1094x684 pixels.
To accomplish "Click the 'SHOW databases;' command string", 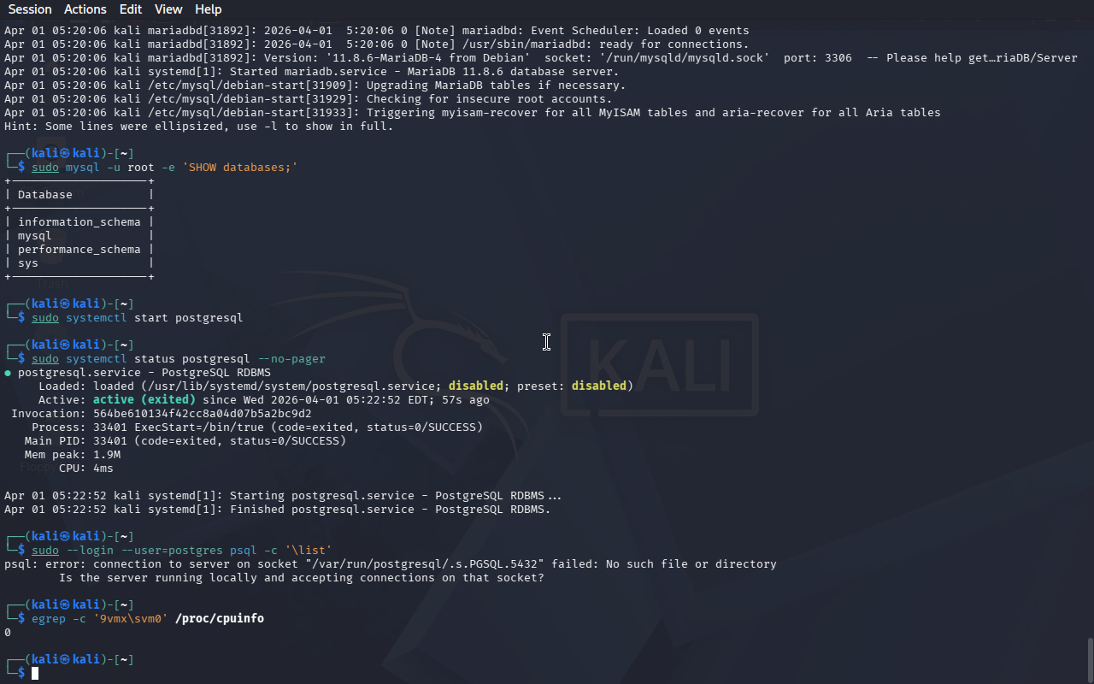I will click(x=240, y=168).
